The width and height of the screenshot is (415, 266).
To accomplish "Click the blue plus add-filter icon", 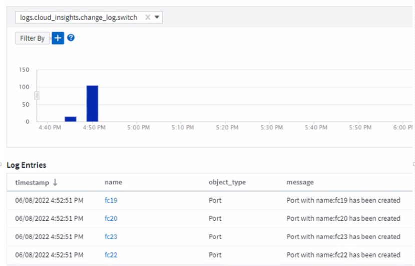I will (x=58, y=38).
